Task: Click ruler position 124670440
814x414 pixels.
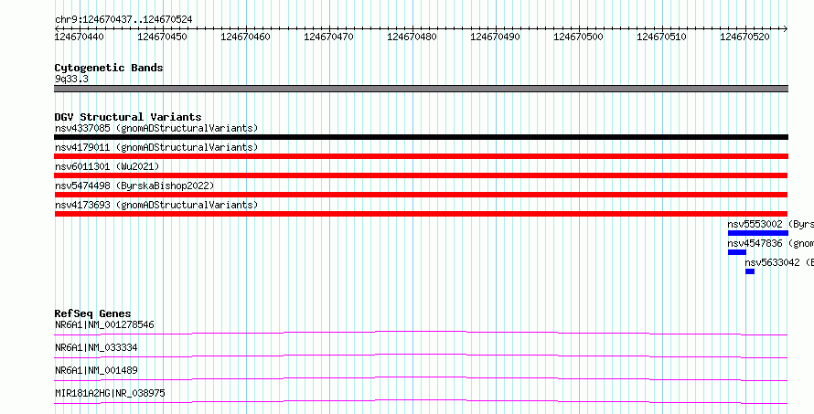Action: 80,37
